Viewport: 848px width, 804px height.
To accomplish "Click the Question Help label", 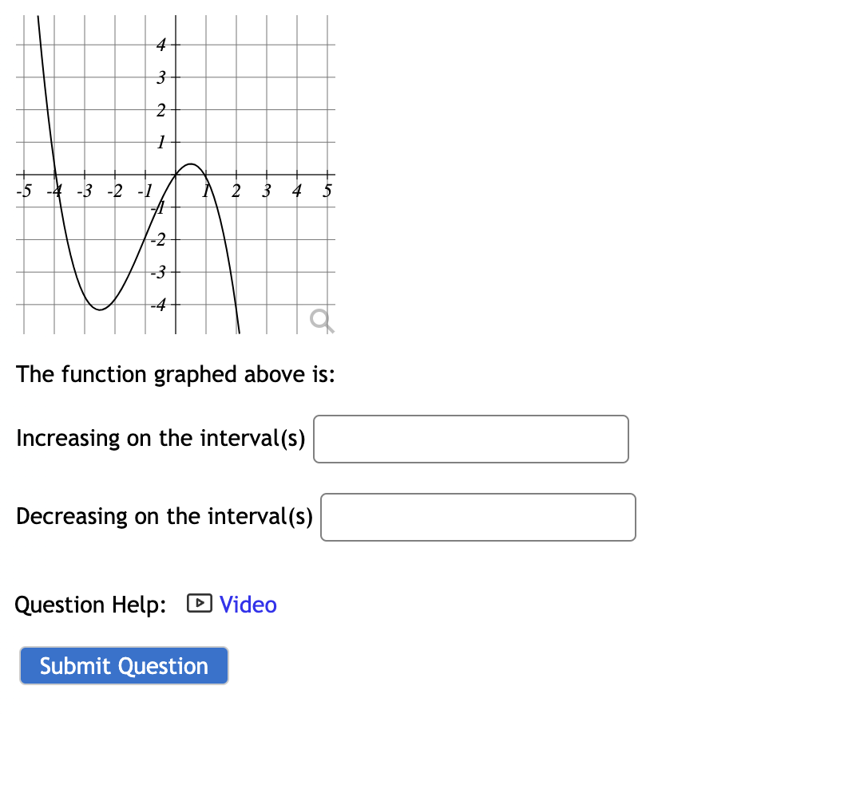I will [89, 604].
